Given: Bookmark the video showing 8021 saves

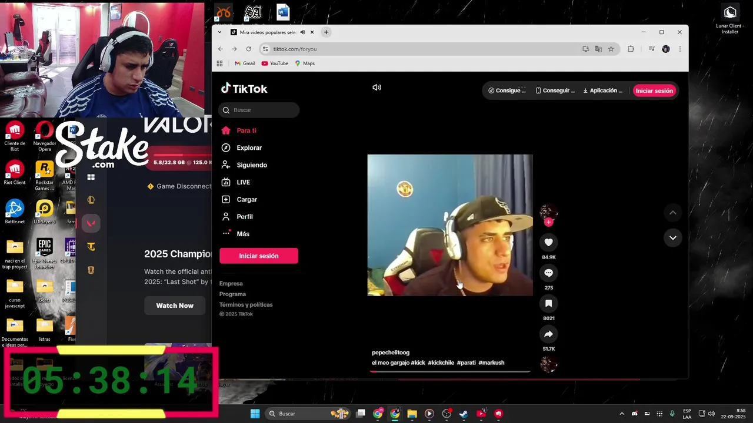Looking at the screenshot, I should tap(548, 303).
